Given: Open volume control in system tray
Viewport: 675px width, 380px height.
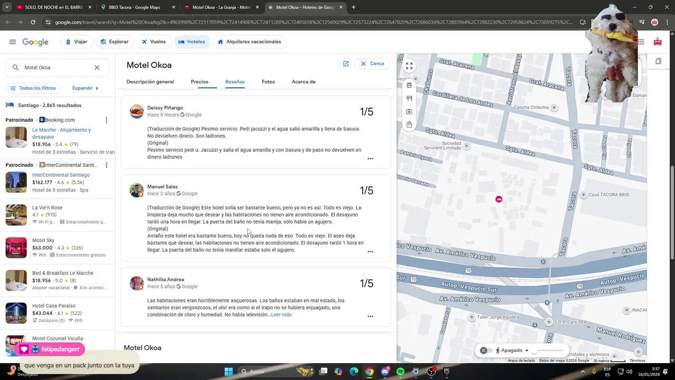Looking at the screenshot, I should (x=629, y=372).
